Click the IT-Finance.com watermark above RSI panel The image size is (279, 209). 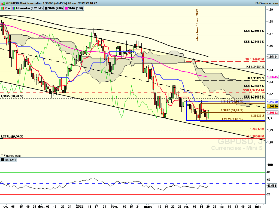tap(8, 155)
